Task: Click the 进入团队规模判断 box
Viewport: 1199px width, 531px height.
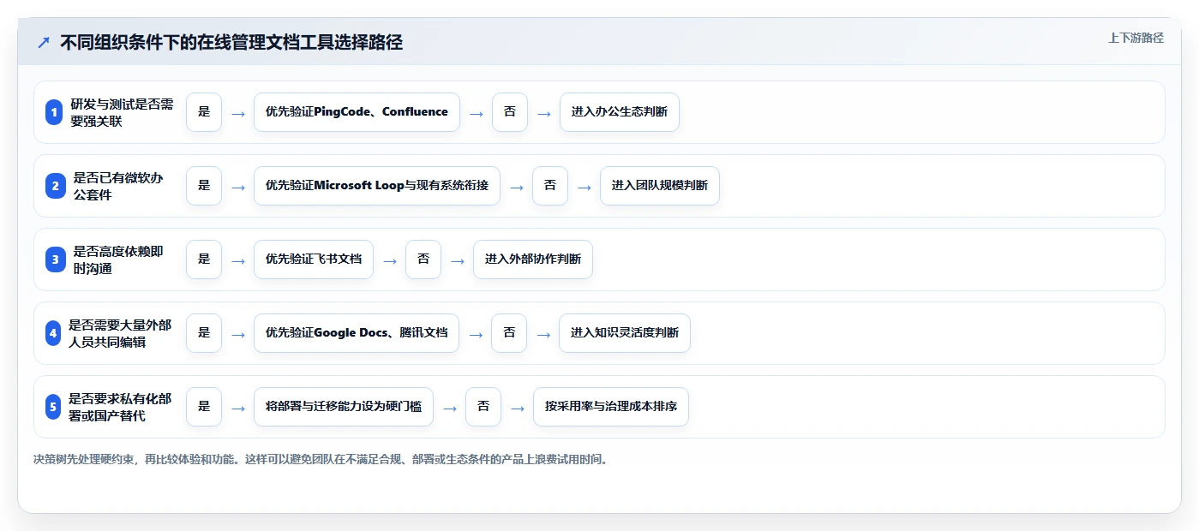Action: coord(660,186)
